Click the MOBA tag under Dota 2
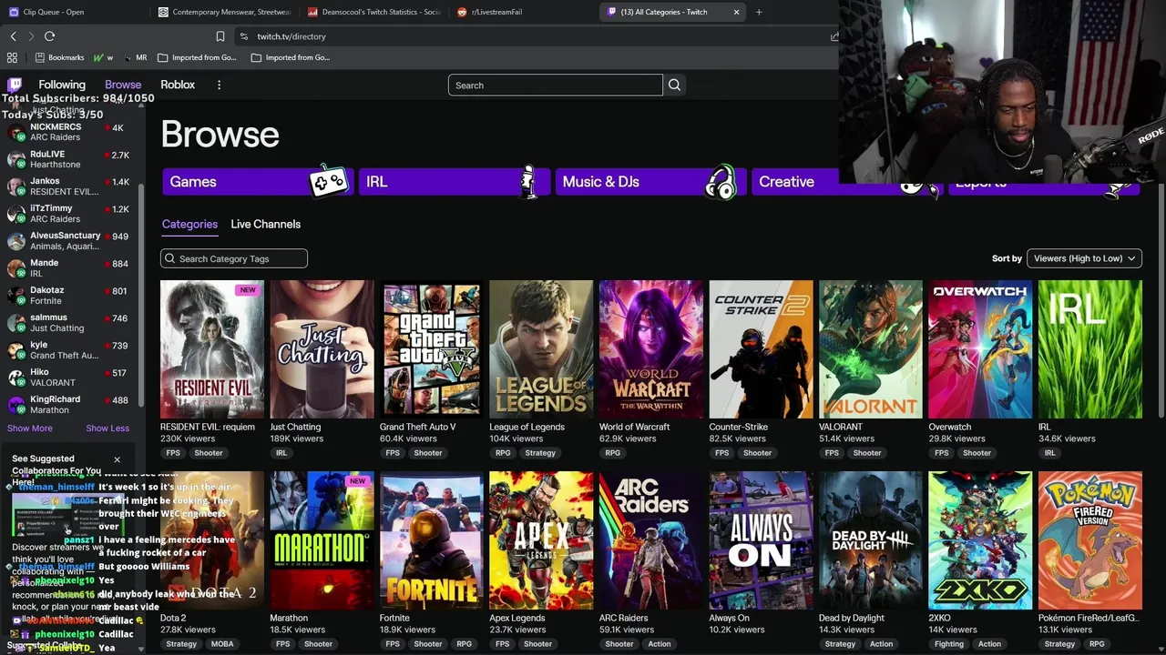This screenshot has height=655, width=1166. (222, 644)
